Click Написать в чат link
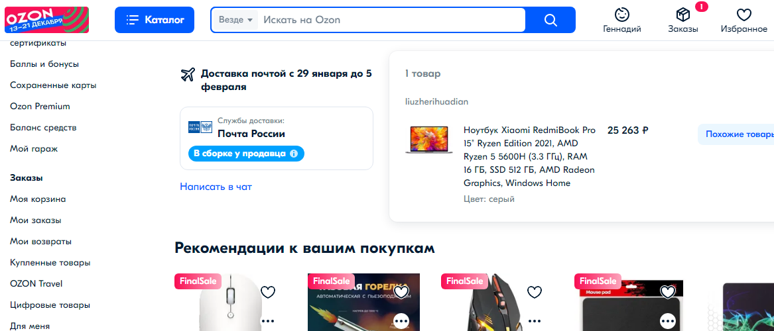Image resolution: width=774 pixels, height=331 pixels. click(x=216, y=187)
